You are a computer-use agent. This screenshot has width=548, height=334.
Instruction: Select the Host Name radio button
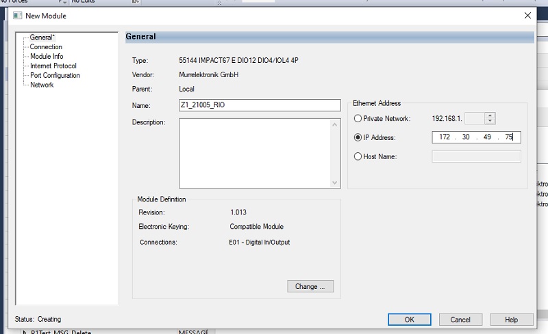[x=358, y=156]
